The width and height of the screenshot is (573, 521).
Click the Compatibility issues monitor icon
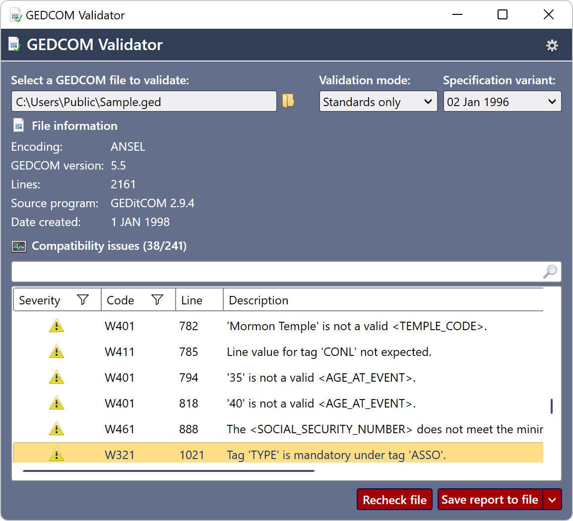(19, 246)
